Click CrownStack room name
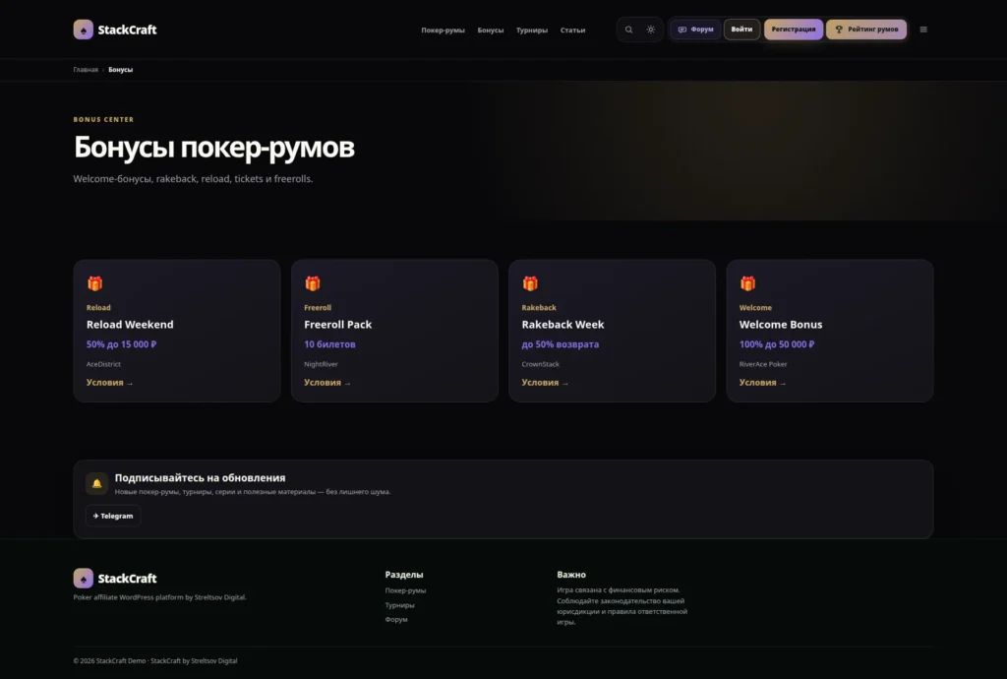The image size is (1007, 679). (x=541, y=364)
